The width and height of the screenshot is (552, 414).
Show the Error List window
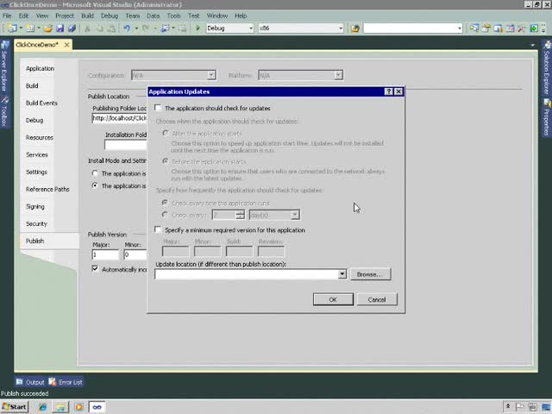click(x=66, y=382)
